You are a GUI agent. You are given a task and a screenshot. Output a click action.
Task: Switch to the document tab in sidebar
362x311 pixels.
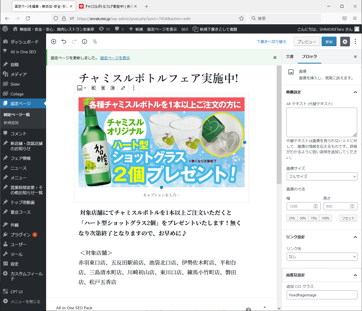point(290,56)
